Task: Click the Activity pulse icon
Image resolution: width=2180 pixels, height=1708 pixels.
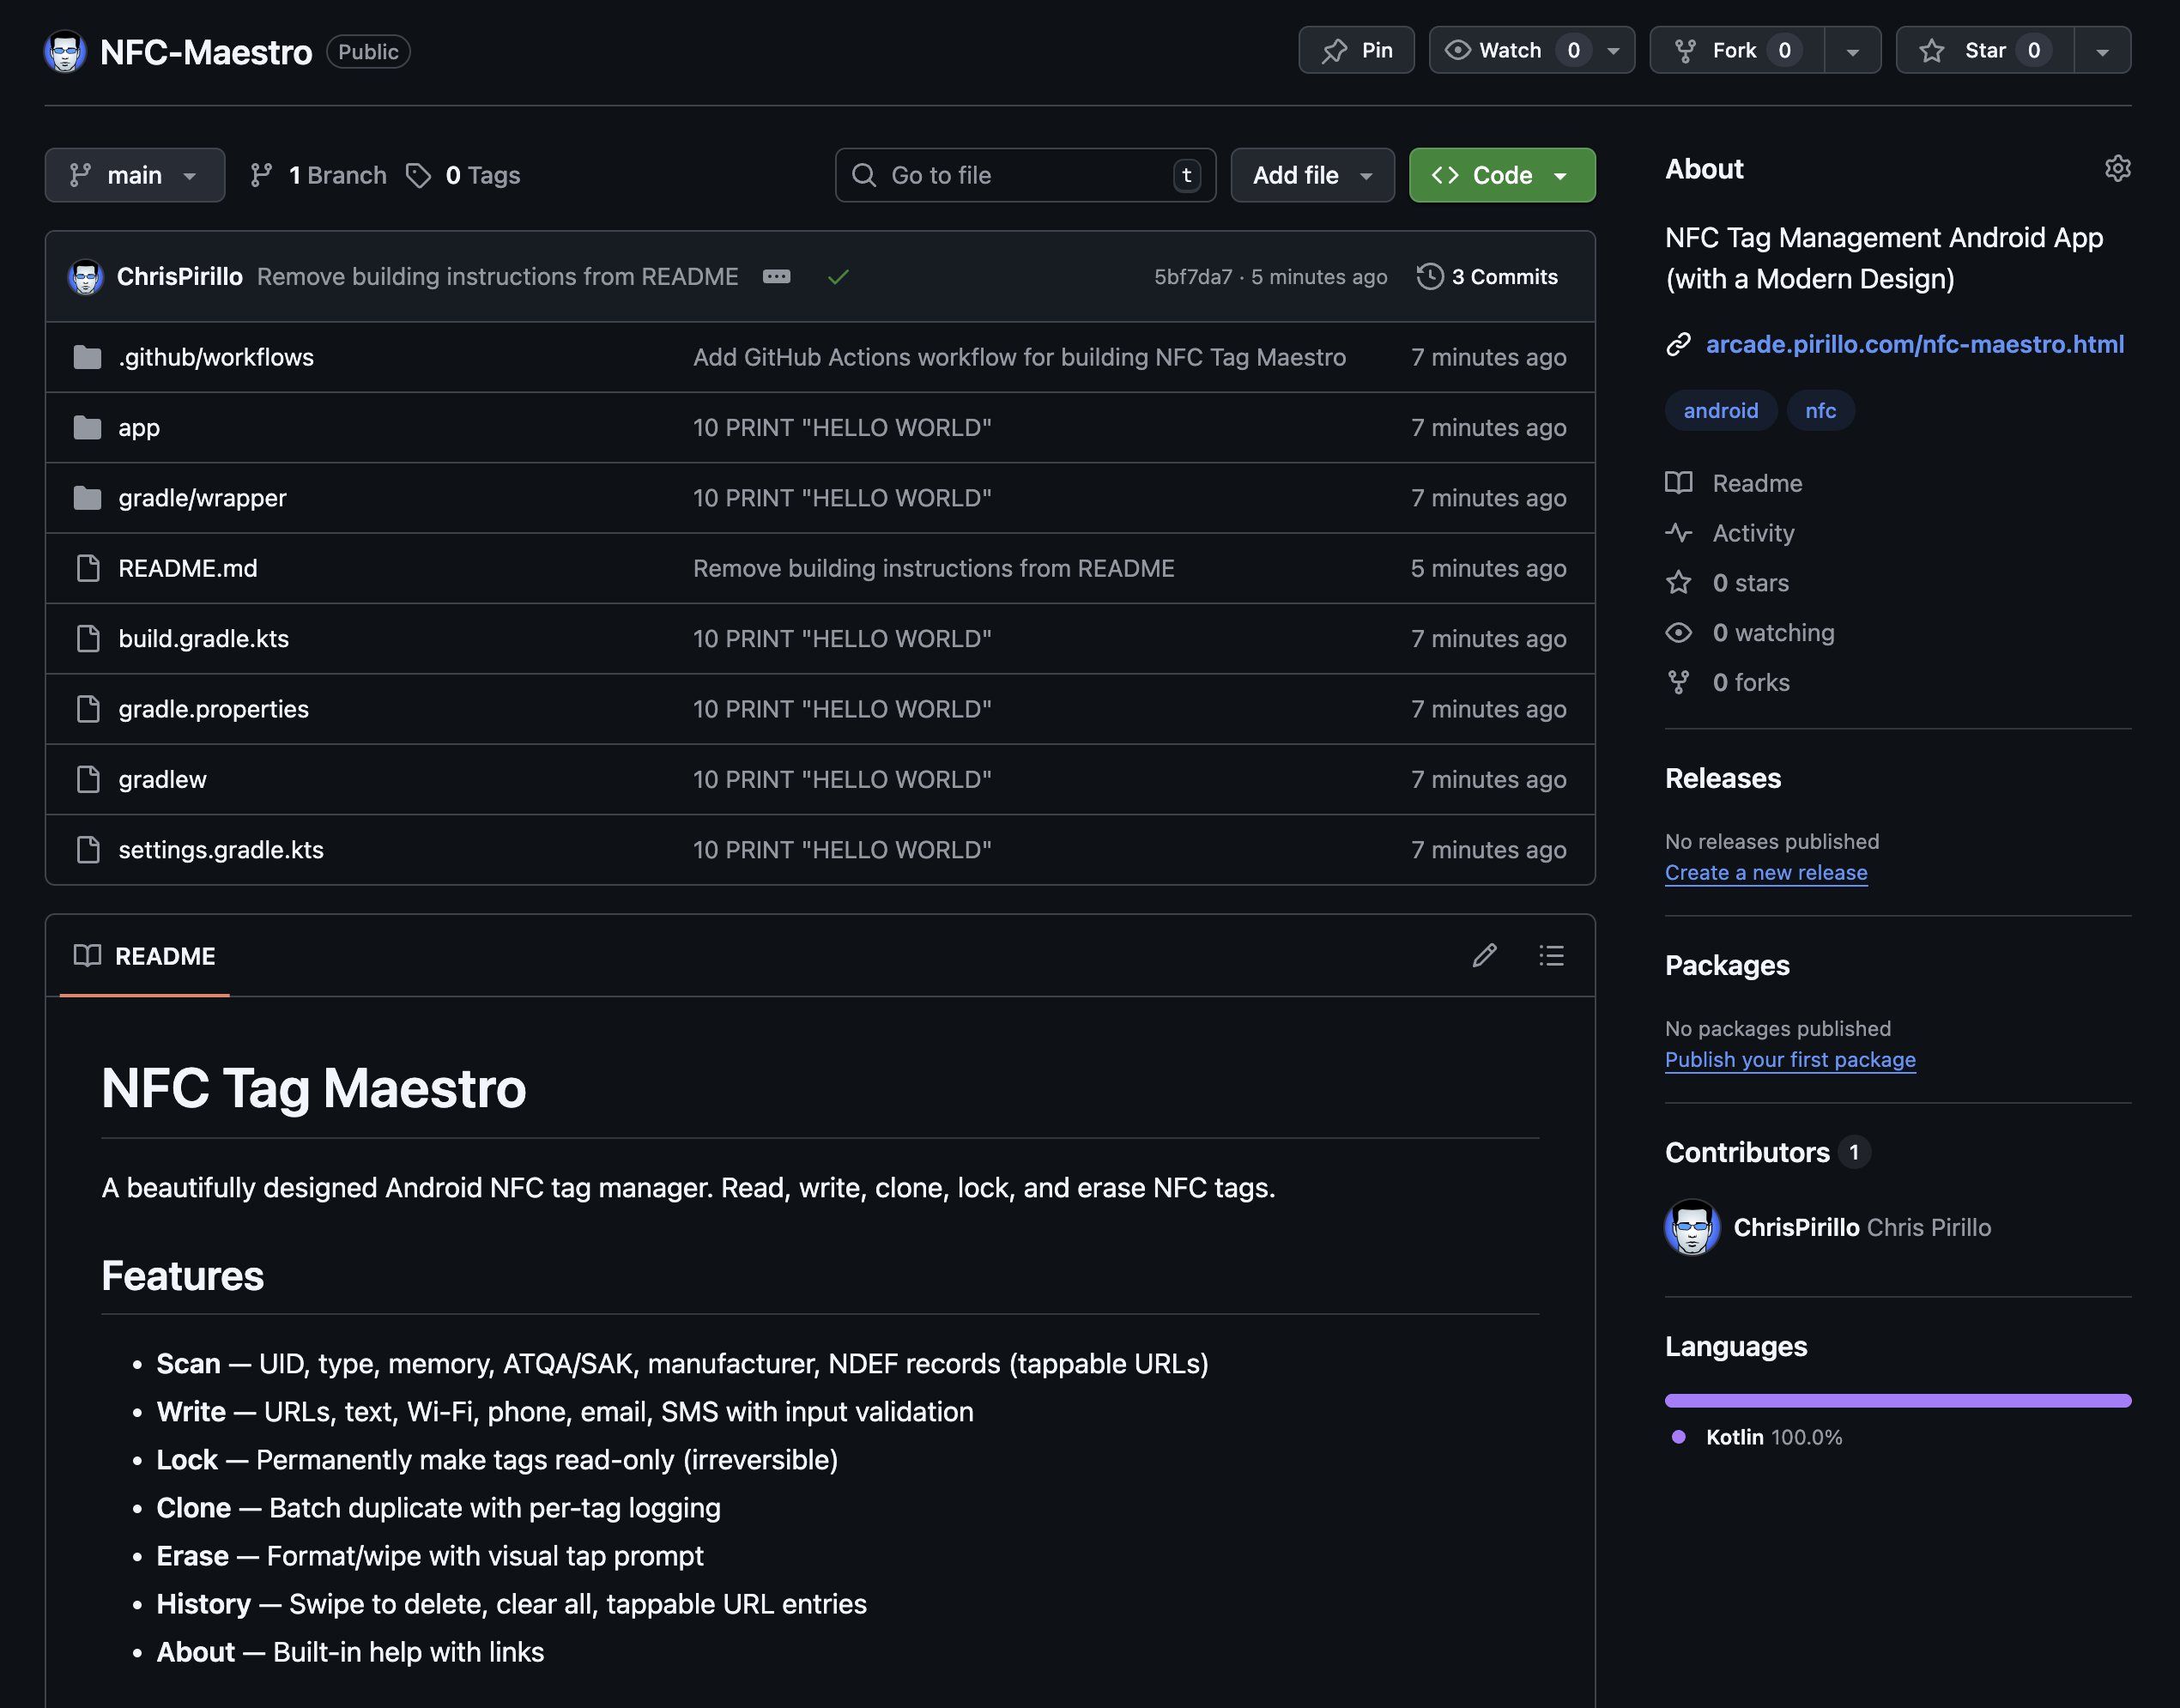Action: 1678,533
